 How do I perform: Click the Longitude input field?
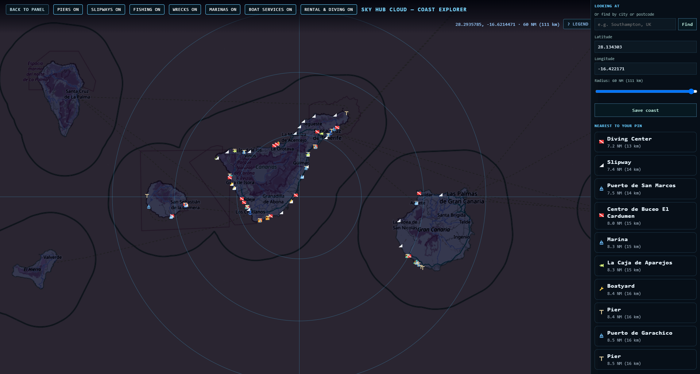click(645, 69)
